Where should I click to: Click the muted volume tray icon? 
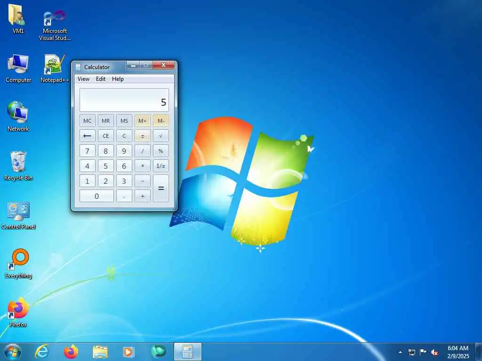[x=434, y=353]
